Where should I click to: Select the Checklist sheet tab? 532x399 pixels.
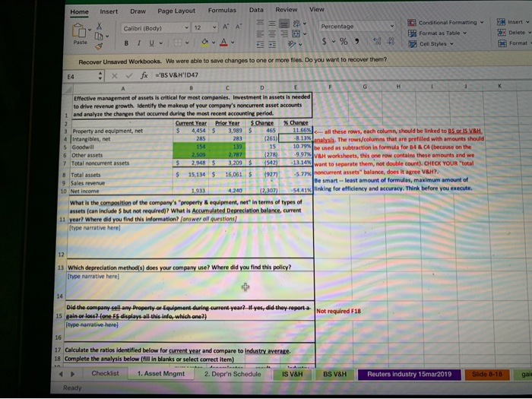[105, 373]
